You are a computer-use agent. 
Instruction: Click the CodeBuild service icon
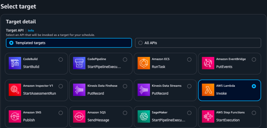[x=15, y=63]
